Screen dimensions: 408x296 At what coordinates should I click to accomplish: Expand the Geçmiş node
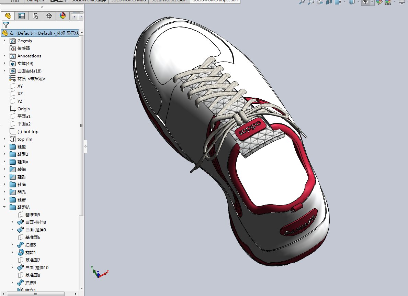click(x=4, y=41)
